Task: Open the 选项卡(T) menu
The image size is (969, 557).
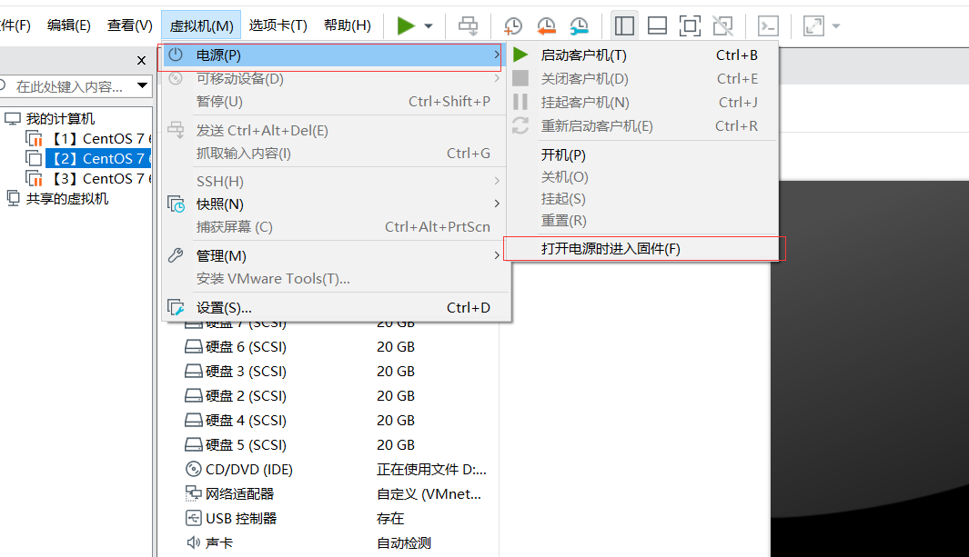Action: tap(278, 25)
